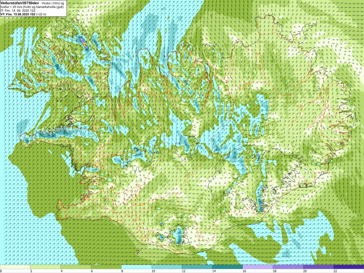Viewport: 364px width, 273px height.
Task: Select the 10–12 m/s cyan legend swatch
Action: coord(167,267)
